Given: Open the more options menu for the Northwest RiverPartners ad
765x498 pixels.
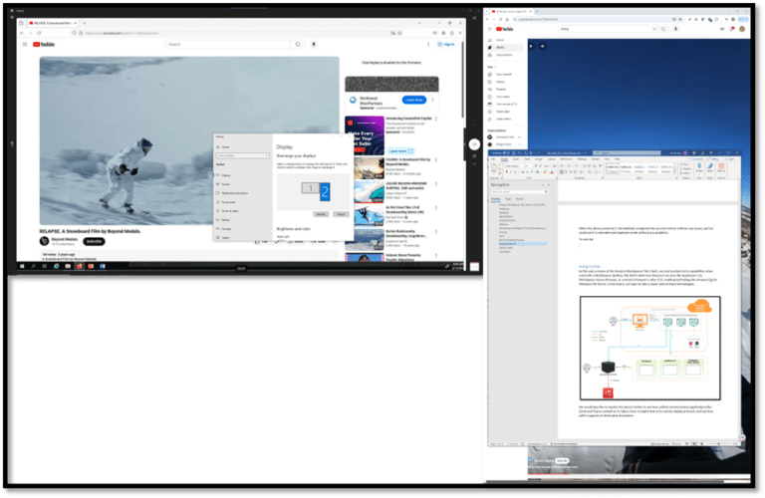Looking at the screenshot, I should 432,100.
